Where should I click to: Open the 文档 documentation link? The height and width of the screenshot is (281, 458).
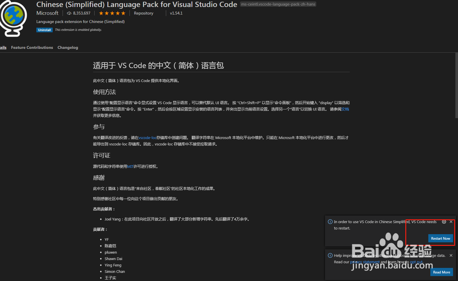click(x=345, y=109)
